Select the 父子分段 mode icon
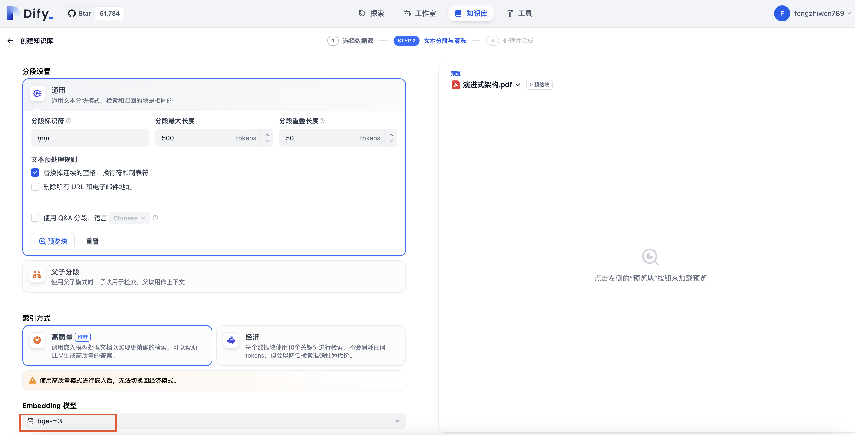Screen dimensions: 855x435 [x=37, y=275]
